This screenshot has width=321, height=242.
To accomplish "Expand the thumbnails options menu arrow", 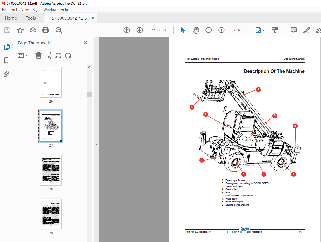I will coord(26,56).
